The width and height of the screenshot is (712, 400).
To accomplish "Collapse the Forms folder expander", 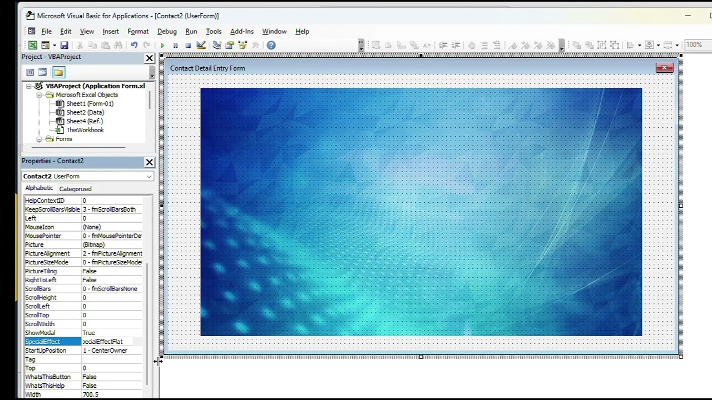I will point(39,139).
